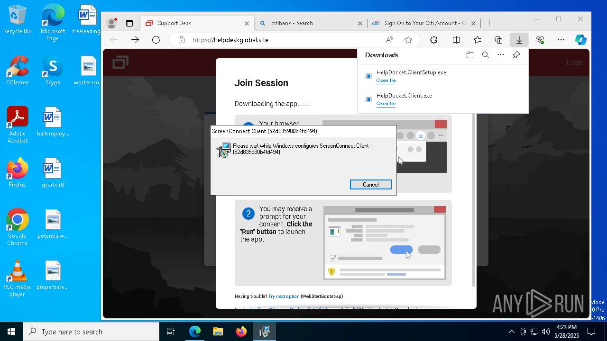Open the geartx.rtf document

point(53,173)
